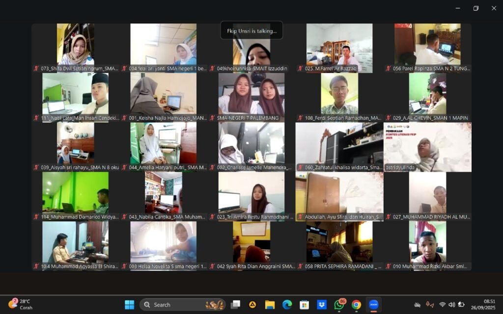This screenshot has height=314, width=503.
Task: Select 025_M.Farrel Ar Razzaq's video tile
Action: tap(339, 48)
